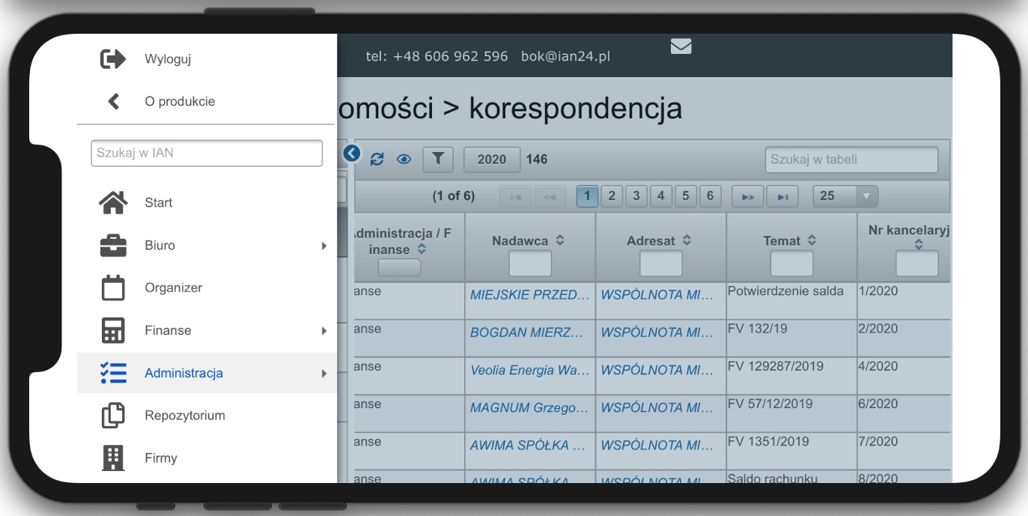Open the Organizer calendar icon
Viewport: 1028px width, 516px height.
tap(113, 288)
